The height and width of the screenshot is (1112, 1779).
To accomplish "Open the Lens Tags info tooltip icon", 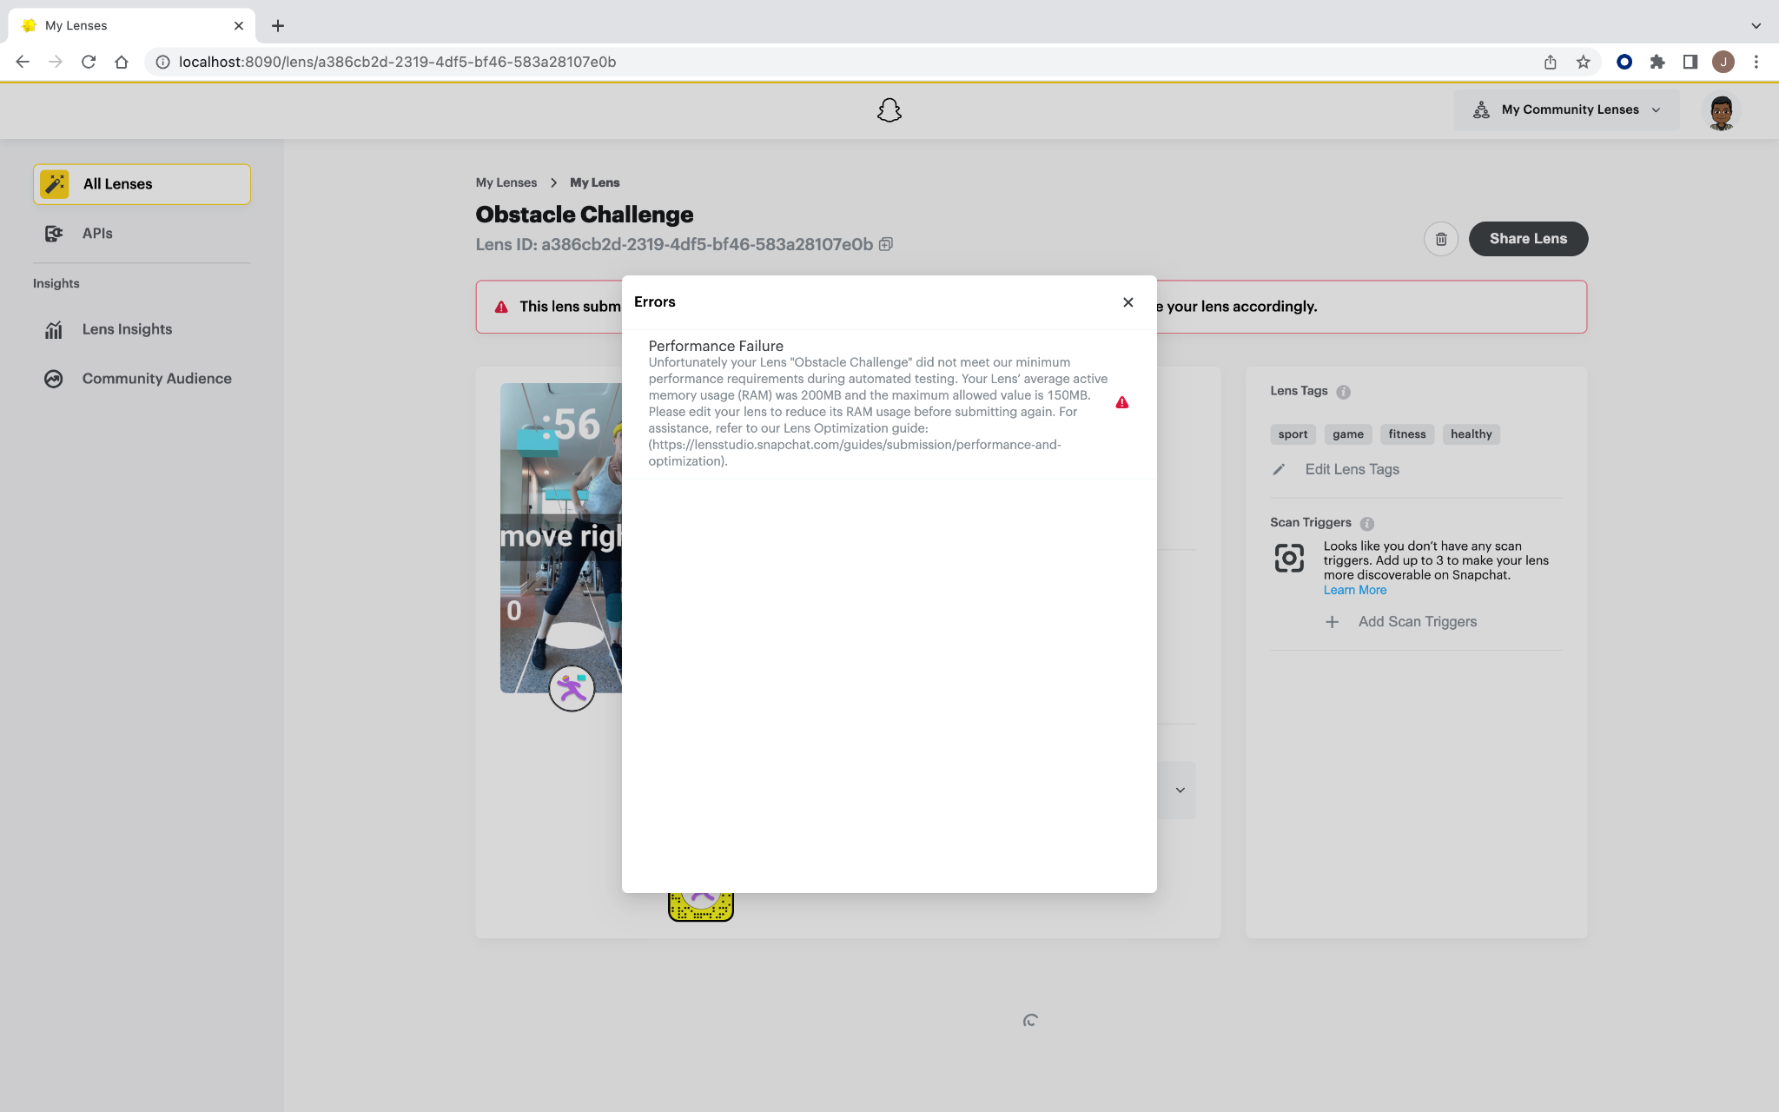I will (x=1343, y=391).
